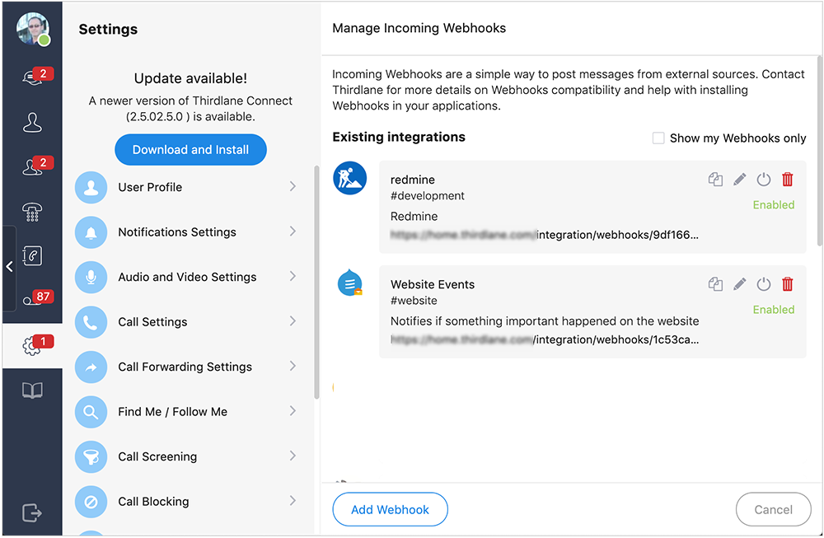Check Show my Webhooks only
The width and height of the screenshot is (824, 538).
[658, 138]
